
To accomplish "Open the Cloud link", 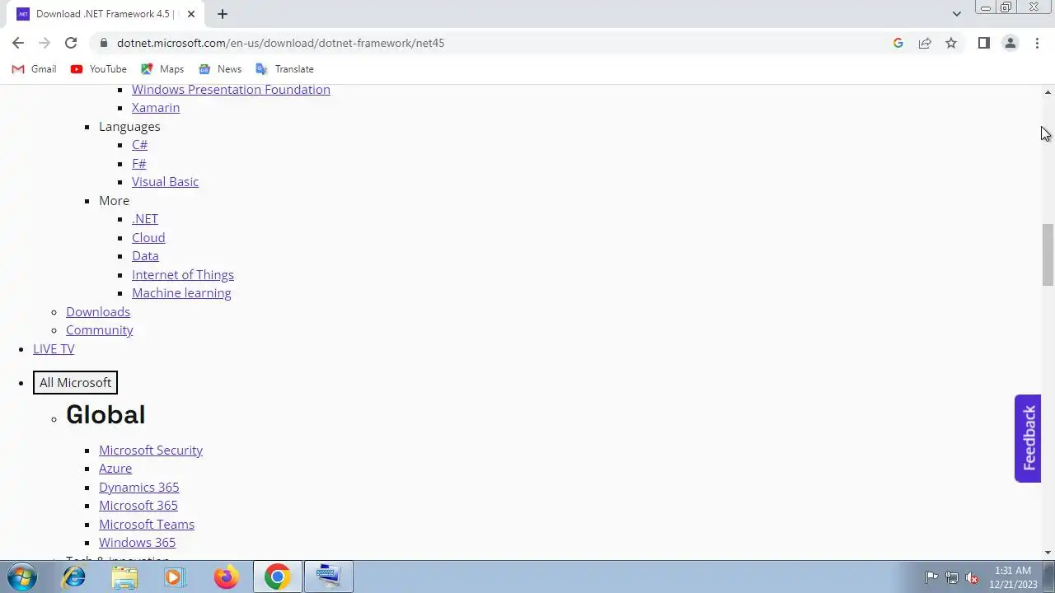I will tap(148, 237).
